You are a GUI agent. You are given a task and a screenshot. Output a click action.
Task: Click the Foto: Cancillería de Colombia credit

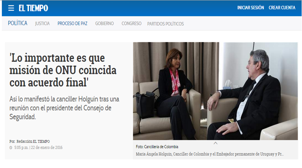click(157, 147)
